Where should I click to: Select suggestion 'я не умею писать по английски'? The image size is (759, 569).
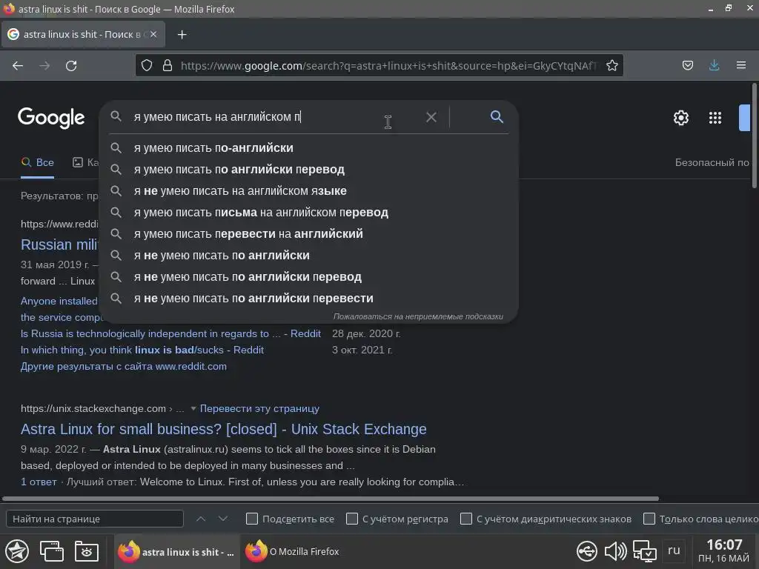[x=309, y=256]
